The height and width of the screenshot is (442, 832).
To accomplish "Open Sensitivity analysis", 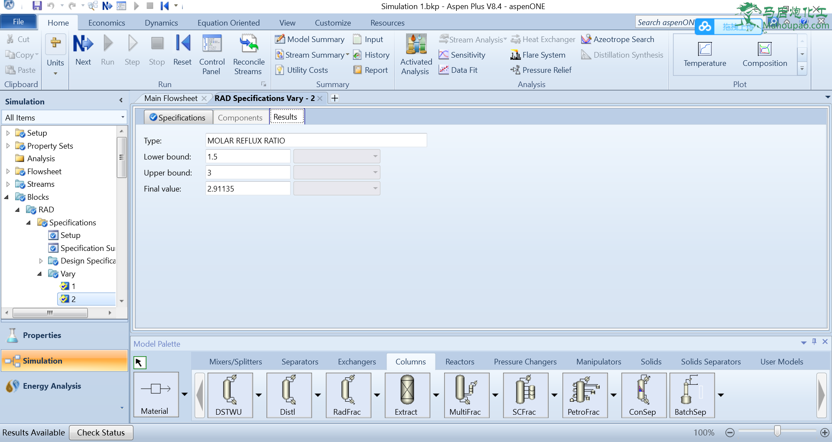I will click(x=462, y=55).
